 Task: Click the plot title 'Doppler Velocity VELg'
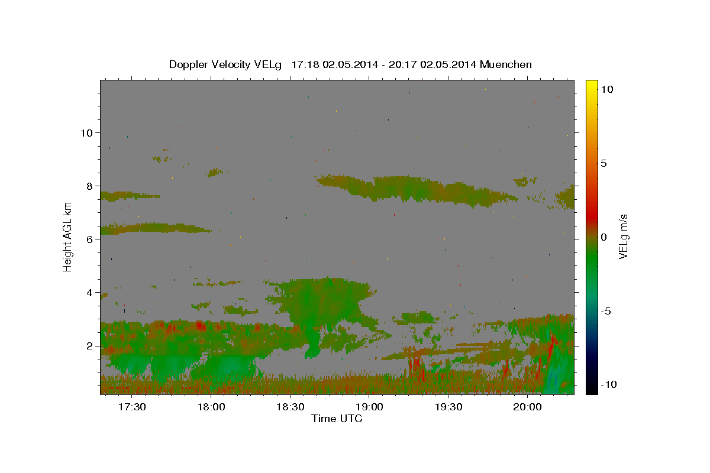point(227,64)
